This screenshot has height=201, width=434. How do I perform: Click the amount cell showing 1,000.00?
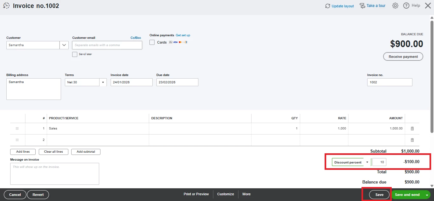point(377,128)
